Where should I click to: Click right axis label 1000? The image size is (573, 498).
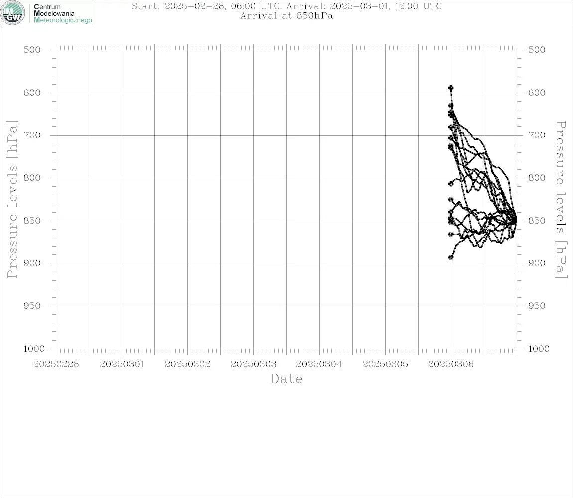point(539,349)
